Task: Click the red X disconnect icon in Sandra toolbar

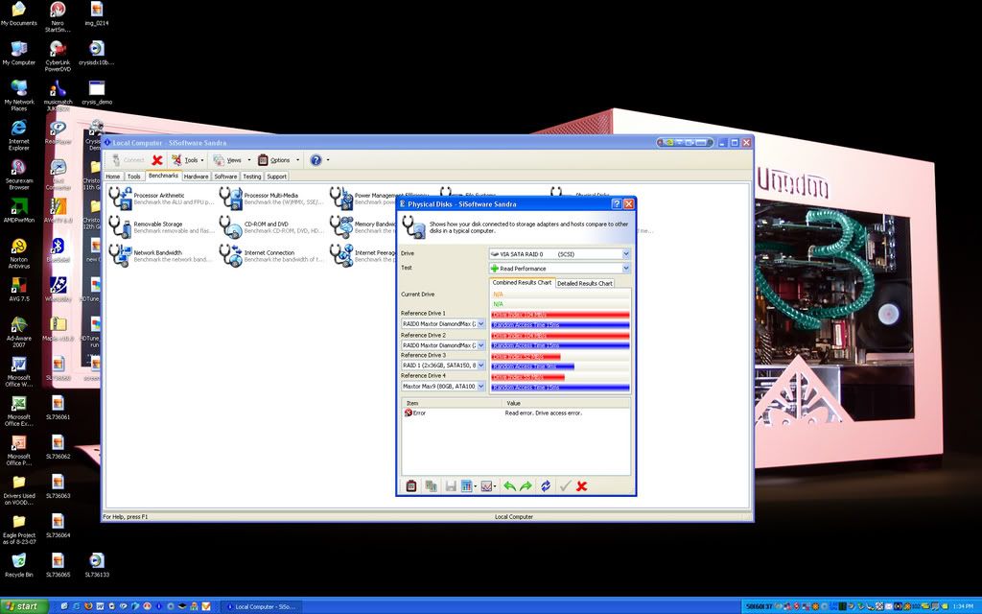Action: [x=157, y=160]
